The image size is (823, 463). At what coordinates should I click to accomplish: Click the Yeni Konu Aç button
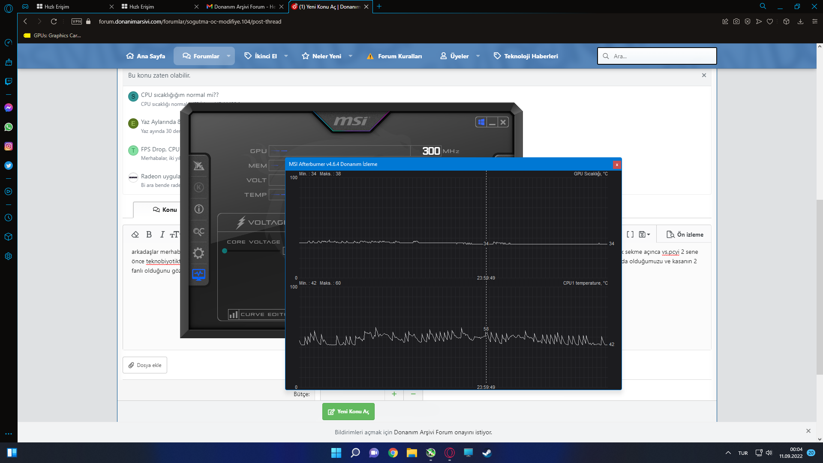[348, 412]
